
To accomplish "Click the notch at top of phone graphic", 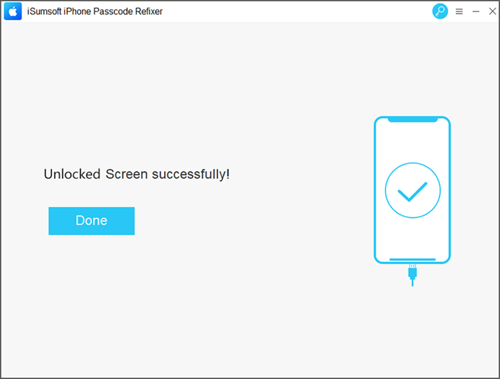I will [412, 120].
